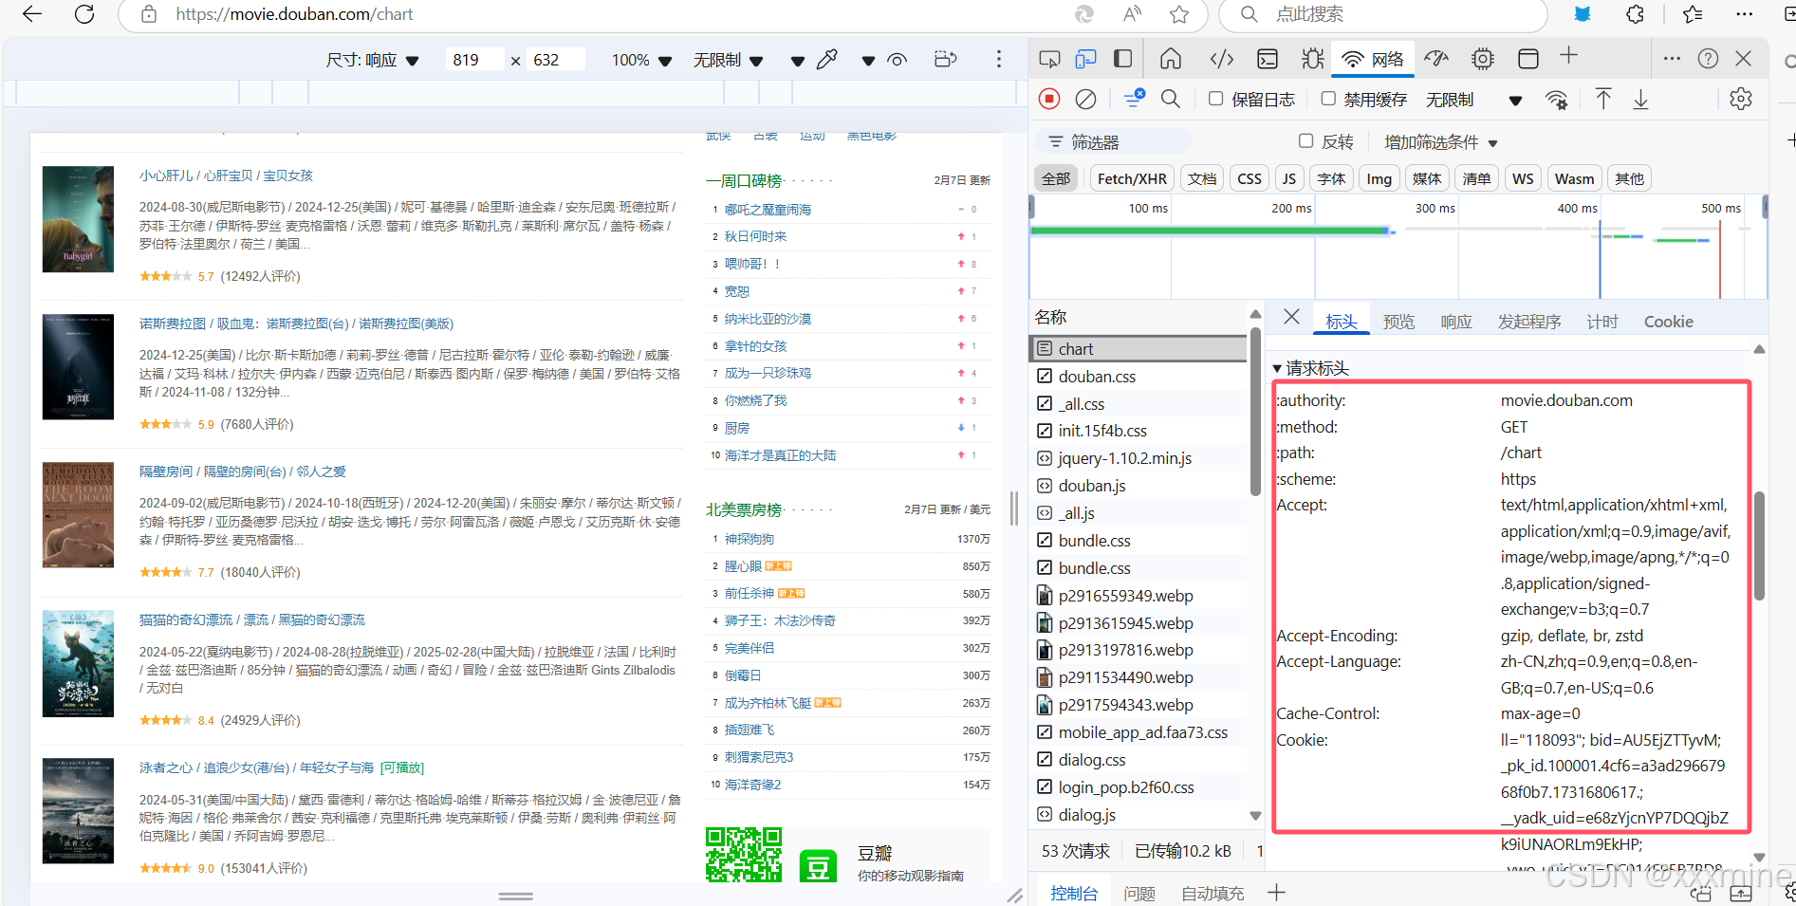Viewport: 1796px width, 906px height.
Task: Open the Console panel icon
Action: coord(1268,59)
